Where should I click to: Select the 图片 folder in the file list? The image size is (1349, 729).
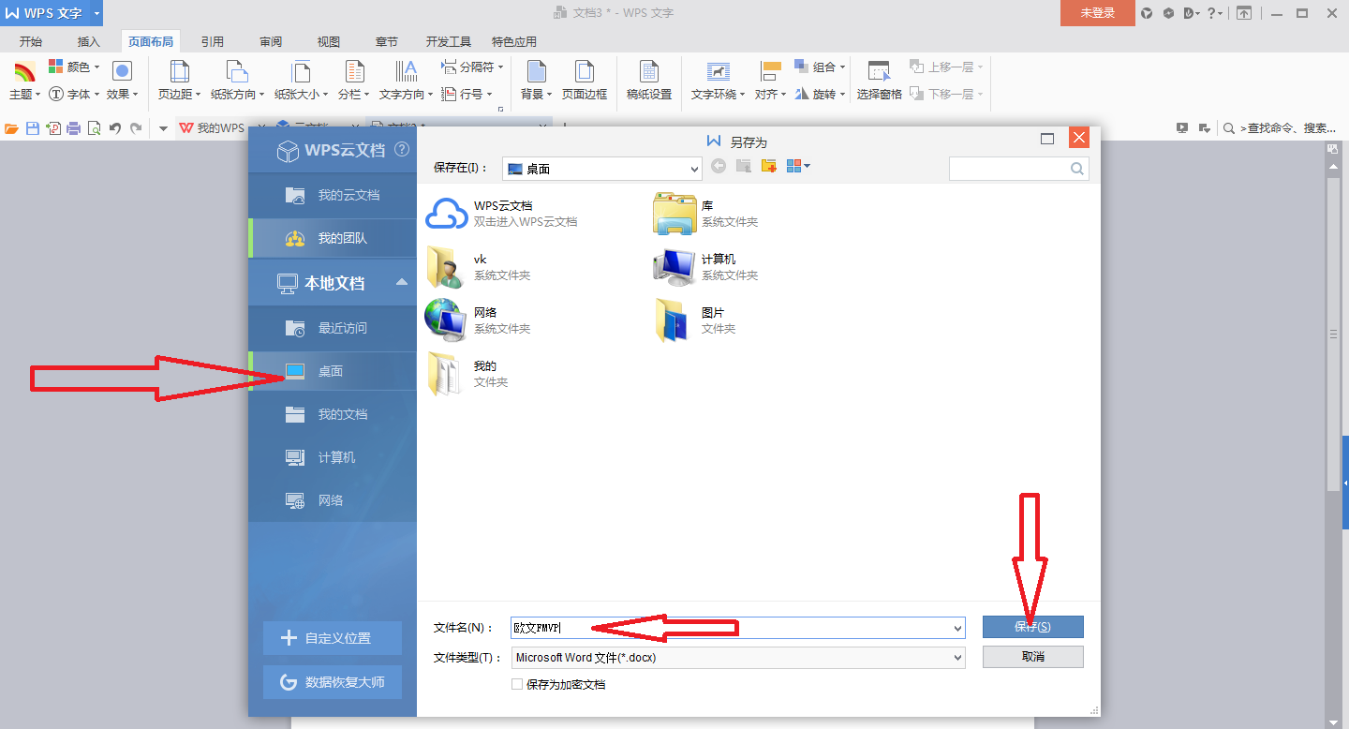pos(694,320)
